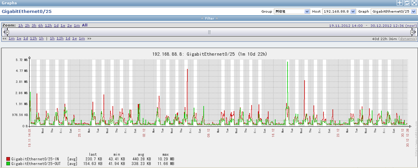Click the reset refresh icon in header

tap(407, 3)
